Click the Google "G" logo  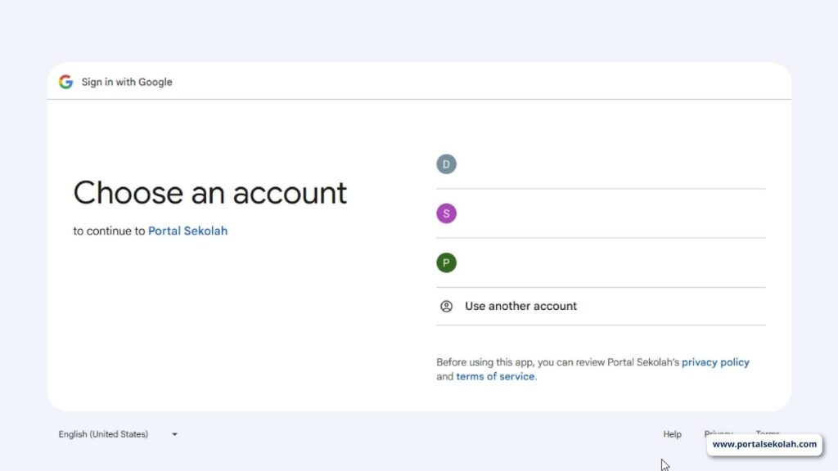click(x=65, y=82)
